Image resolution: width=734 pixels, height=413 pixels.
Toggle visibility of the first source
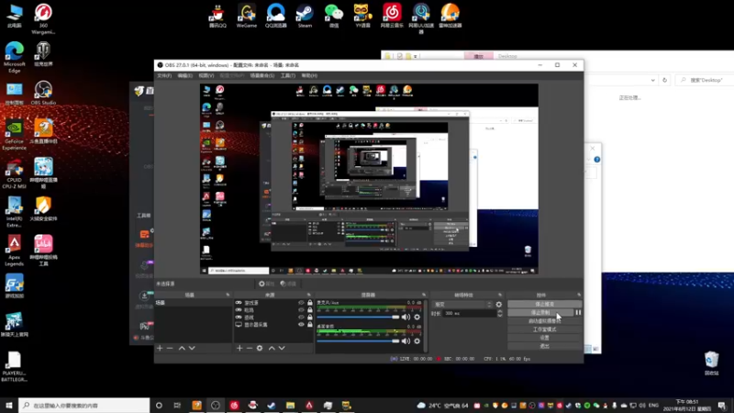tap(301, 303)
